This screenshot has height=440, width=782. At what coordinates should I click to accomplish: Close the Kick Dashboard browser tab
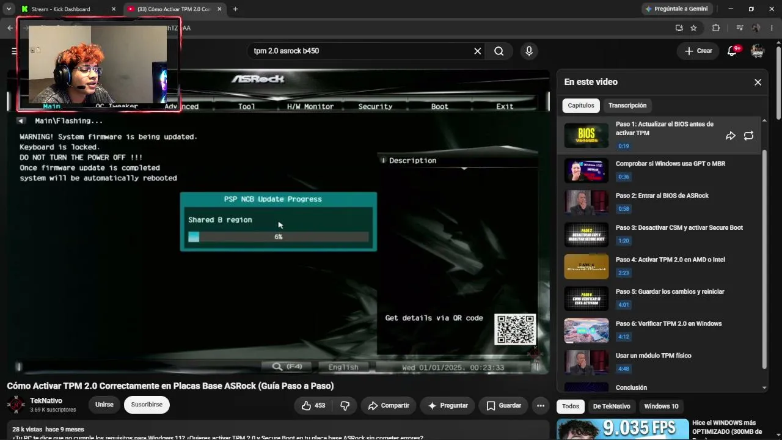click(113, 9)
